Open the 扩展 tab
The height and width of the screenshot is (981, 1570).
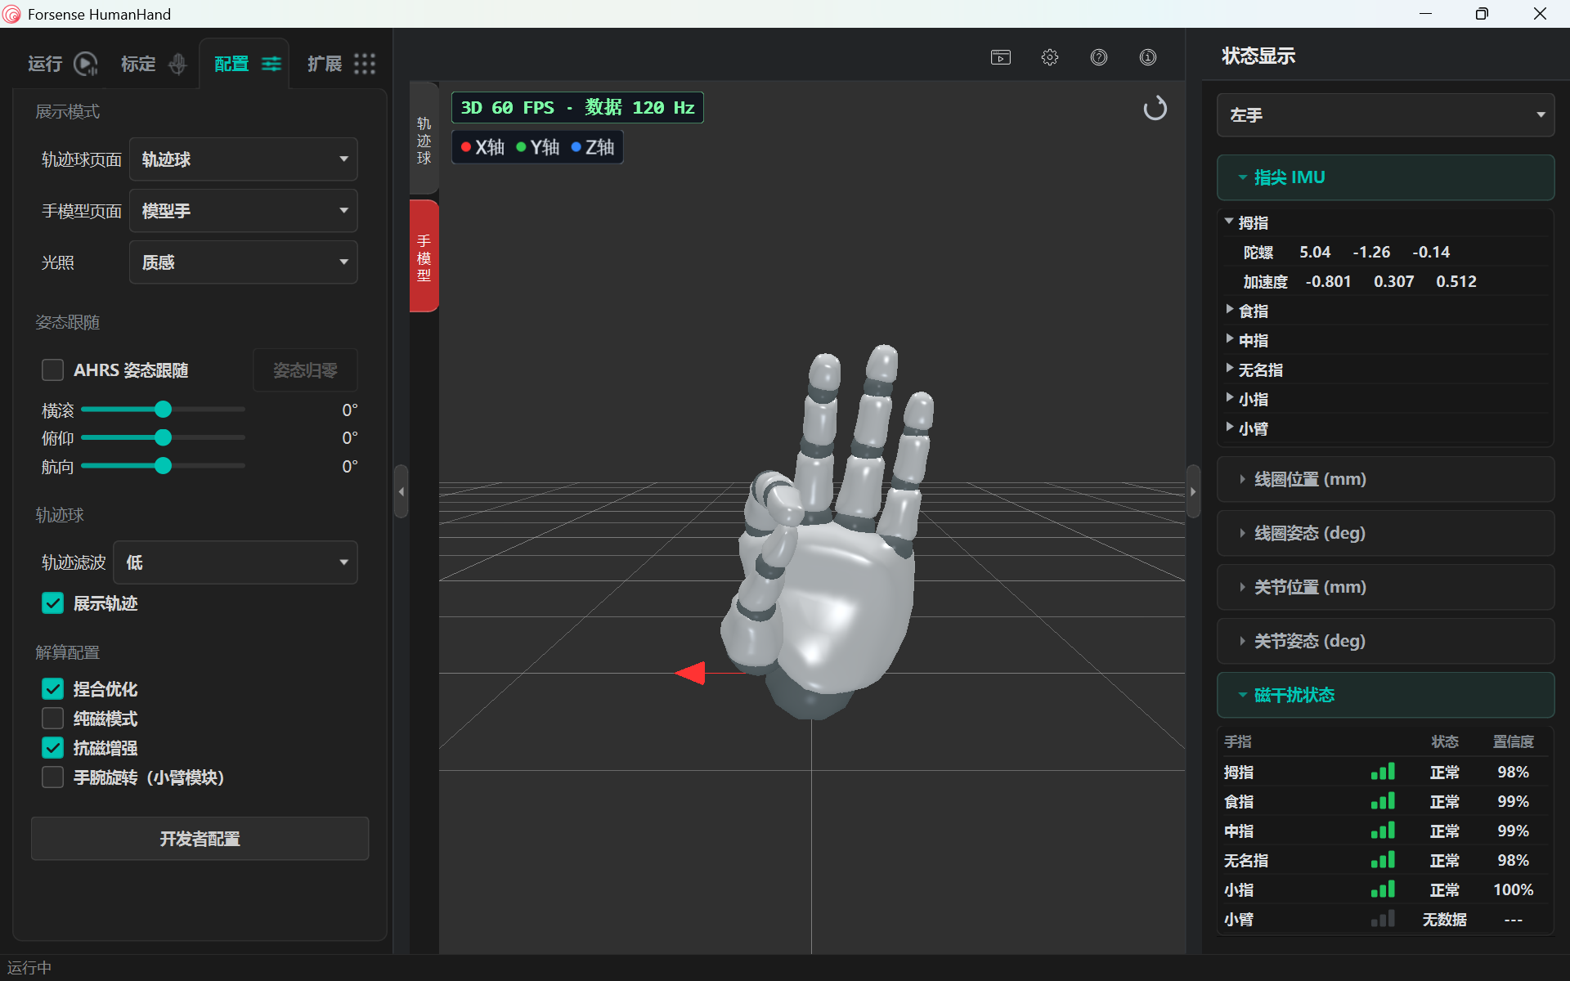click(340, 64)
